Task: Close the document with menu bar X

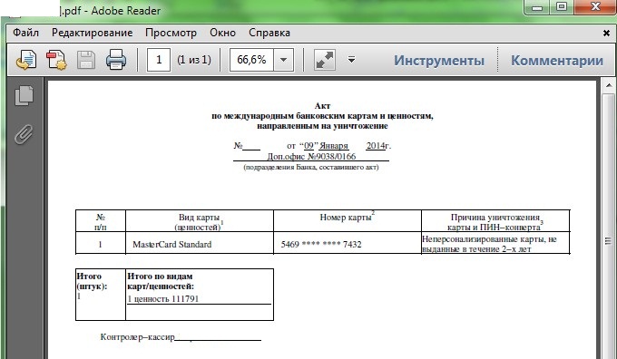Action: coord(606,33)
